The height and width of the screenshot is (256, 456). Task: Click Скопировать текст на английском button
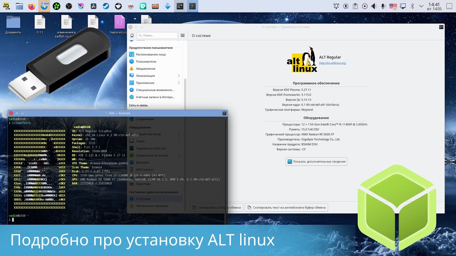(286, 207)
